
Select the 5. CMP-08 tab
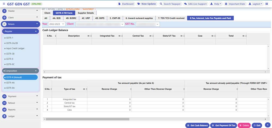click(115, 18)
